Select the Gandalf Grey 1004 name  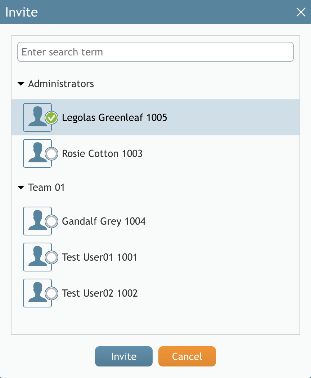click(x=104, y=221)
